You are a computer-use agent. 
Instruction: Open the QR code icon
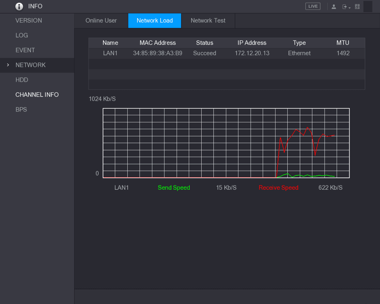(357, 7)
